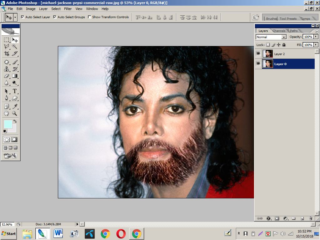
Task: Delete layer trash icon
Action: [x=311, y=218]
